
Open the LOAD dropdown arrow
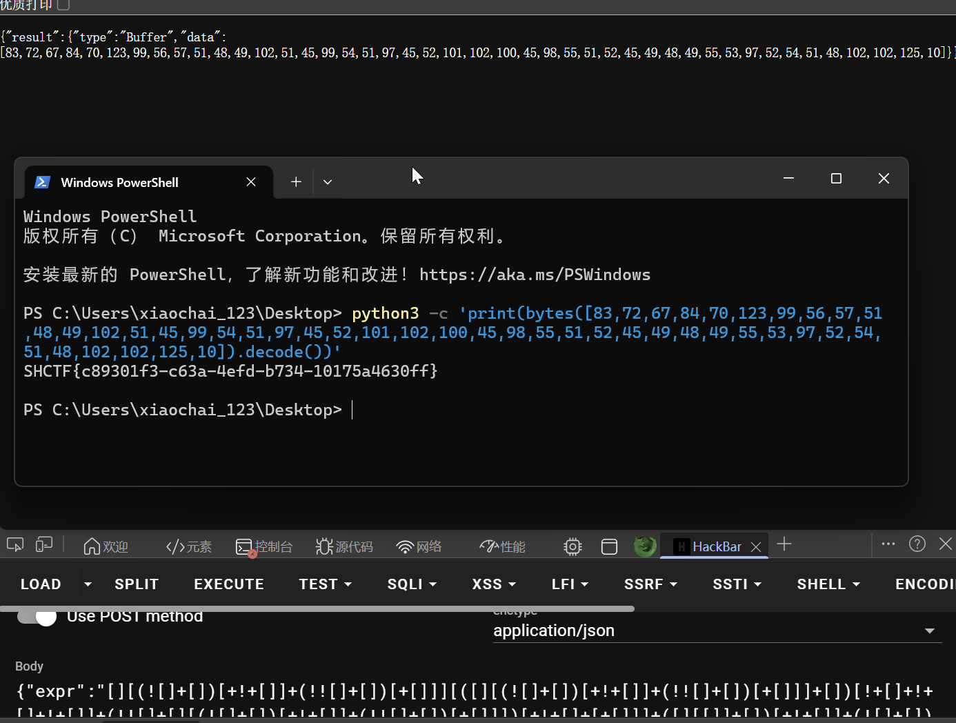coord(88,584)
